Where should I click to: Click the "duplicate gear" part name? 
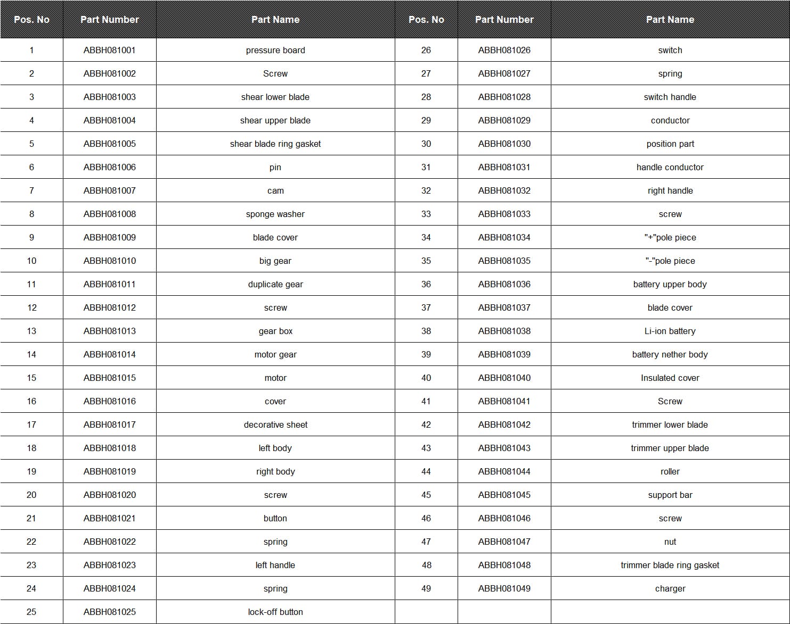[275, 284]
